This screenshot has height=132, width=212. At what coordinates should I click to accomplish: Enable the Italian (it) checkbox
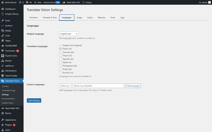(60, 62)
